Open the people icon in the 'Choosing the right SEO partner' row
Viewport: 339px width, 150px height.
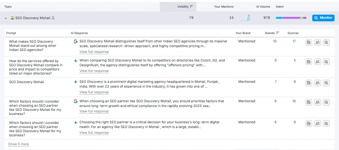point(317,124)
